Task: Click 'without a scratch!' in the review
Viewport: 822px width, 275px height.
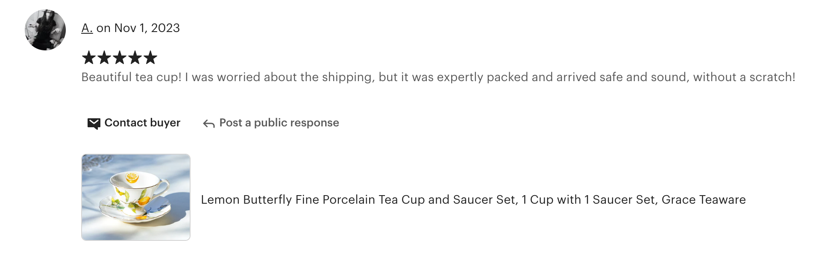Action: (x=744, y=77)
